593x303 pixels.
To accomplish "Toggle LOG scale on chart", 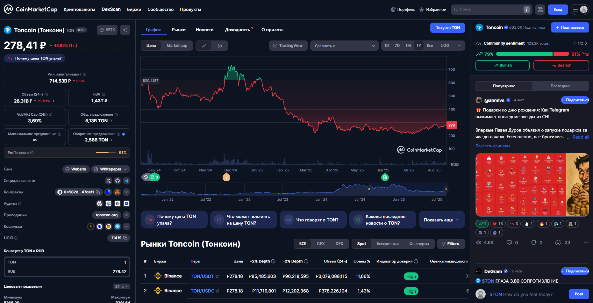I will (x=445, y=46).
